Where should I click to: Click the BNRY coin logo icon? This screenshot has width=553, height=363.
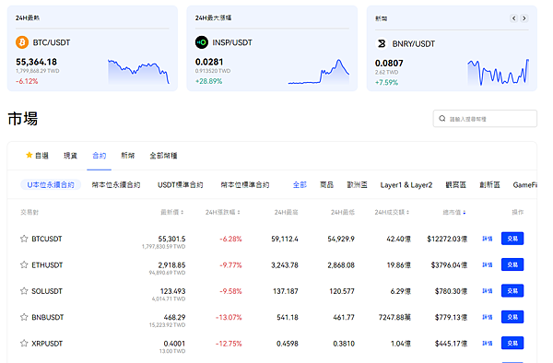382,43
